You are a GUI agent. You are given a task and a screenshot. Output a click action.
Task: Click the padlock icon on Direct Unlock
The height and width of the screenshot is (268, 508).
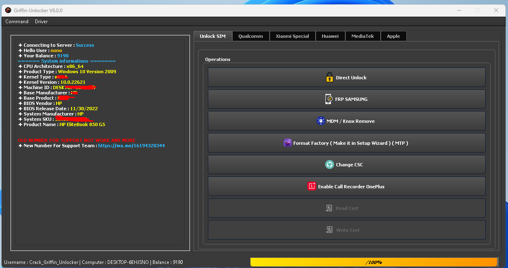coord(330,77)
